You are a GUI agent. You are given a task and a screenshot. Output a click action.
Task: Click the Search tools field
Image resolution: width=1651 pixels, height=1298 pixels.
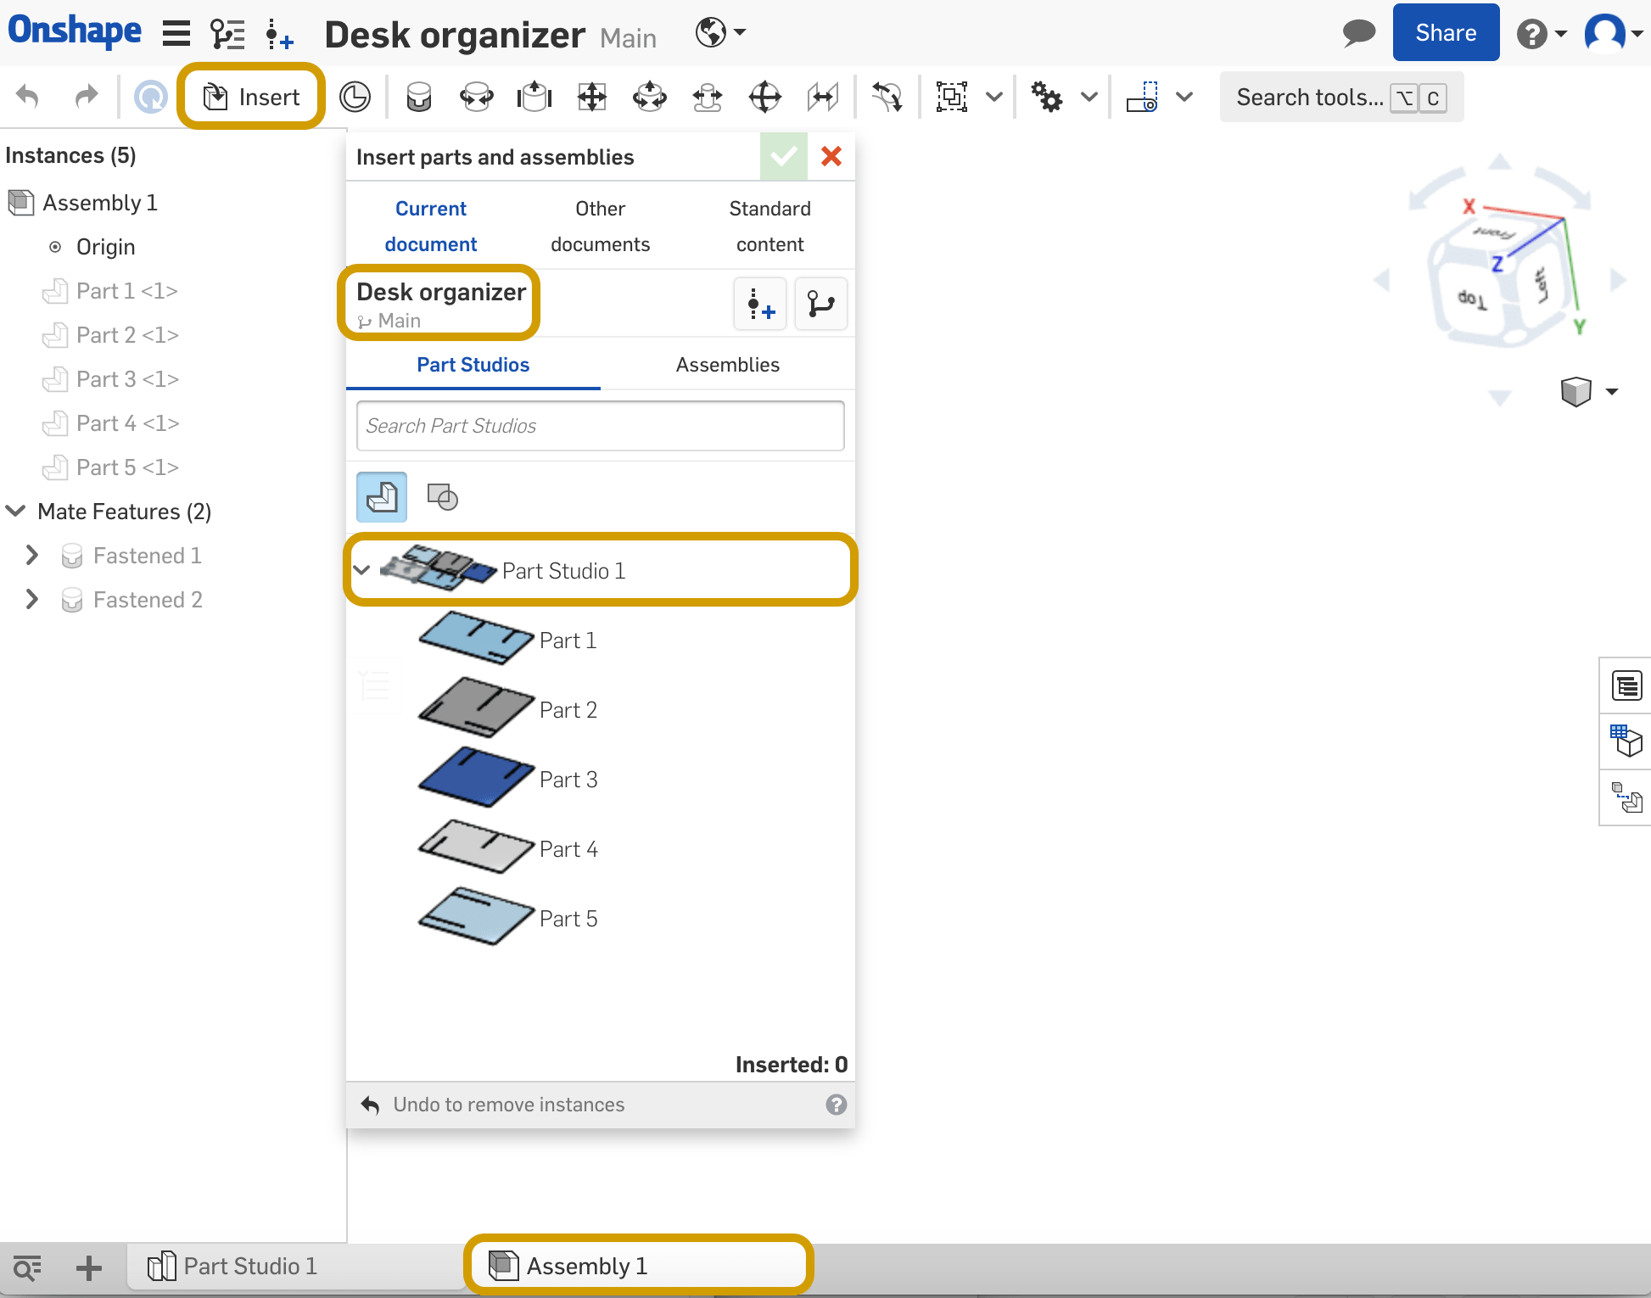click(x=1341, y=97)
